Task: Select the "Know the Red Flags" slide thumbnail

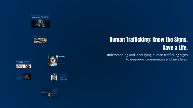Action: [x=59, y=77]
